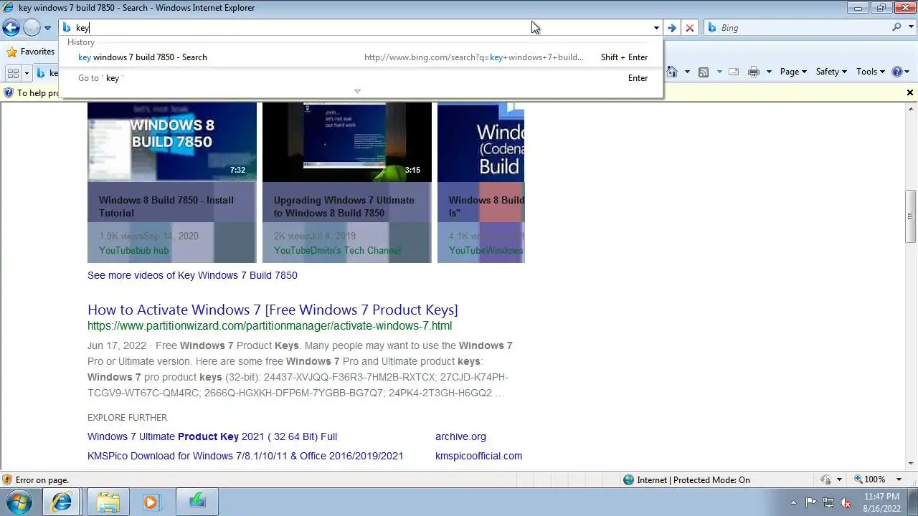The width and height of the screenshot is (918, 516).
Task: Open the recent pages dropdown beside Forward
Action: click(47, 28)
